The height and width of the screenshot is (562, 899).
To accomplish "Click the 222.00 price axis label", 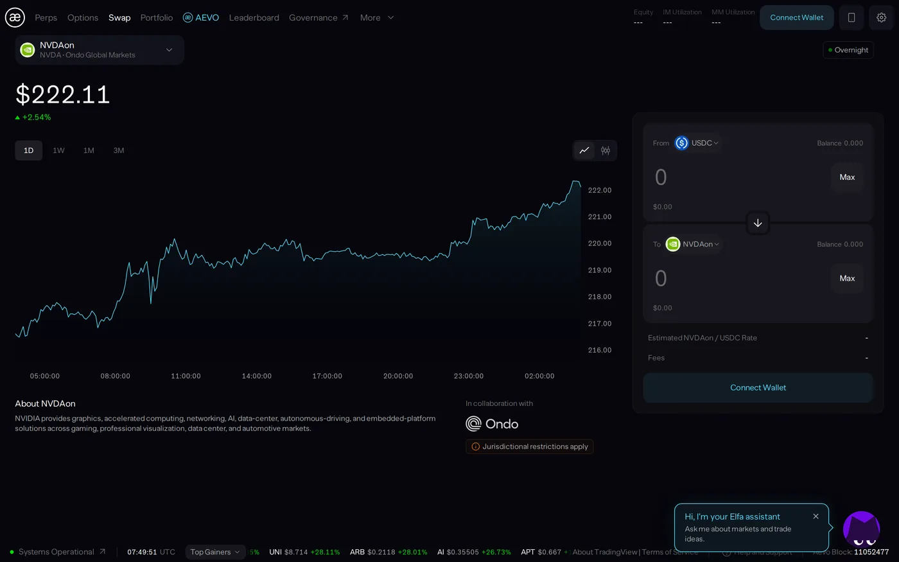I will pyautogui.click(x=600, y=190).
